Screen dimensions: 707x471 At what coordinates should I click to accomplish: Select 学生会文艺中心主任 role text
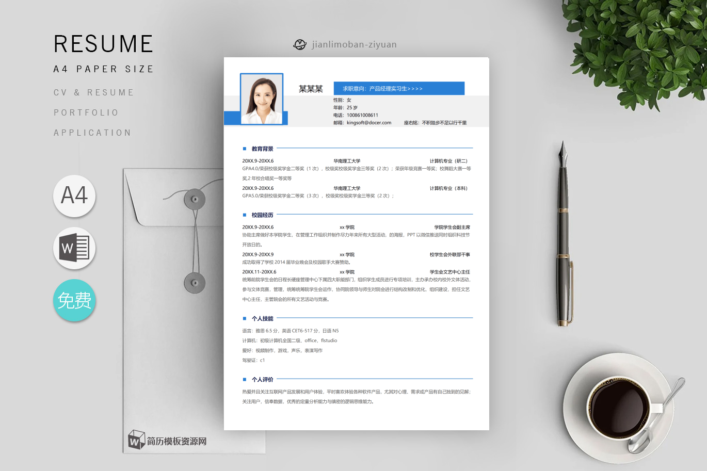450,272
